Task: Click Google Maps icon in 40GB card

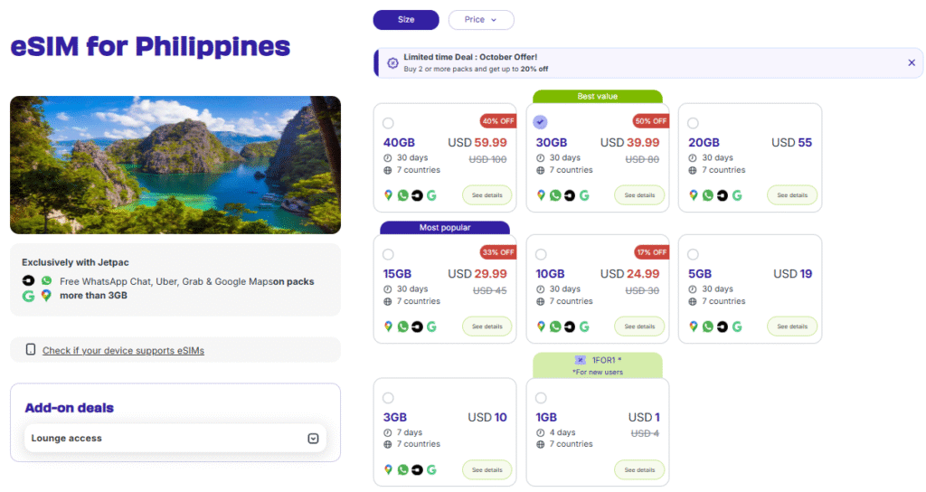Action: click(x=388, y=195)
